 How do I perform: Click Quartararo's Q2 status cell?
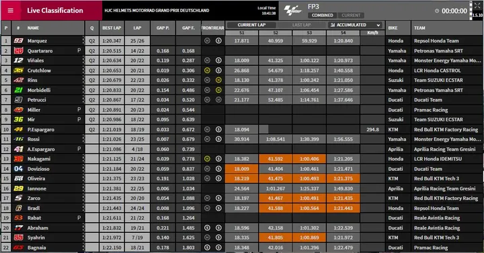(x=92, y=50)
